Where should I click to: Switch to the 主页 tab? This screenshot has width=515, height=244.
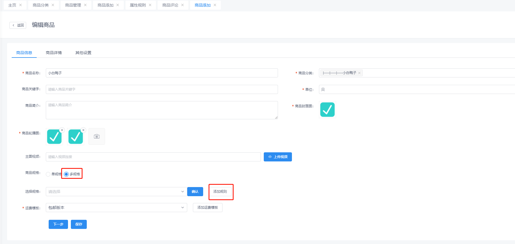(x=12, y=5)
